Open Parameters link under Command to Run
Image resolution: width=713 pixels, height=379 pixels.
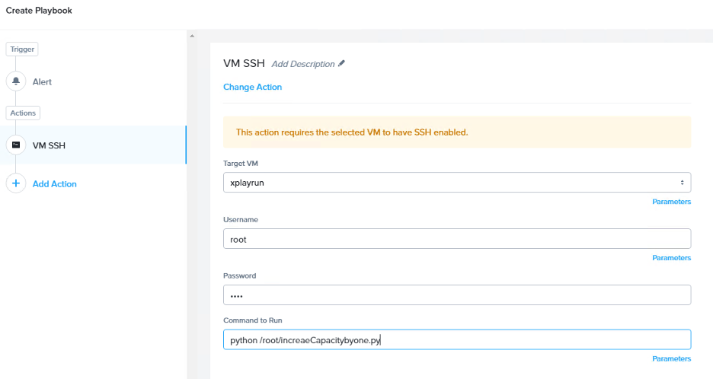[x=671, y=358]
